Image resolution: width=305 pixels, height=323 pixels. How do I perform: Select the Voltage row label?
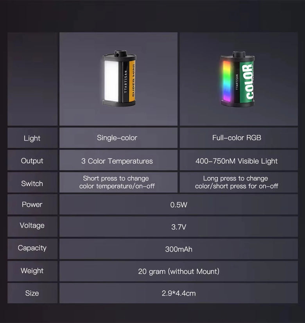click(32, 226)
